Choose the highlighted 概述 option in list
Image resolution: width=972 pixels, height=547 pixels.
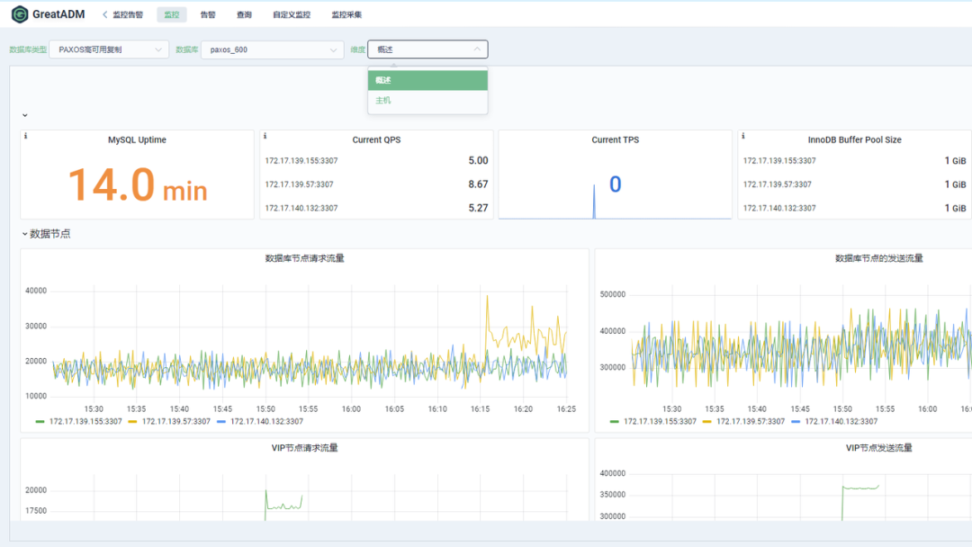383,80
